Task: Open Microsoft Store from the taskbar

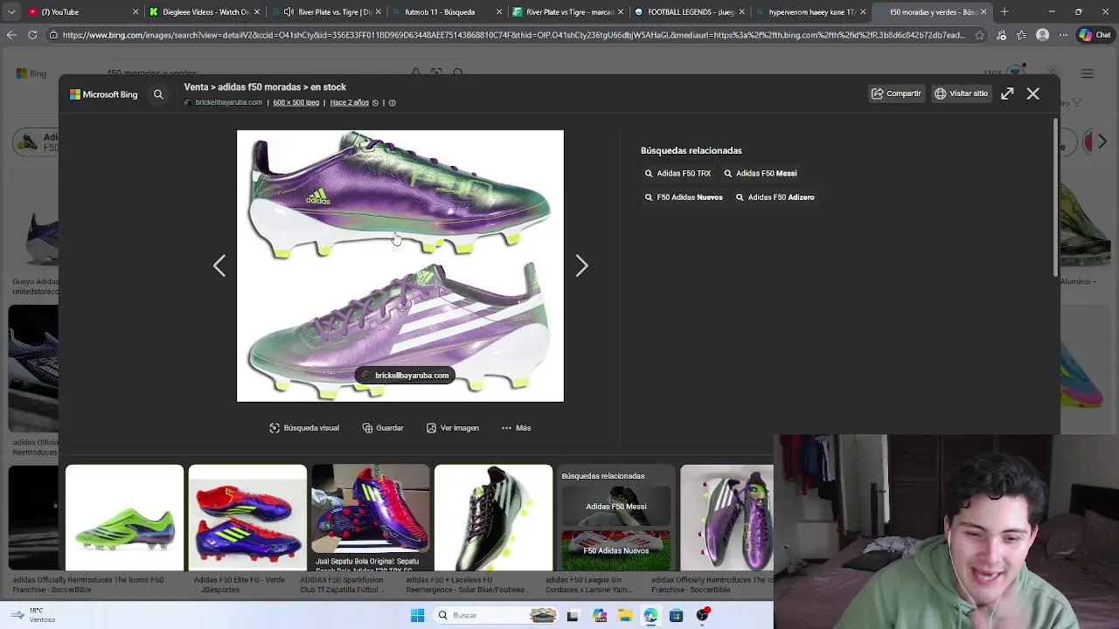Action: coord(676,616)
